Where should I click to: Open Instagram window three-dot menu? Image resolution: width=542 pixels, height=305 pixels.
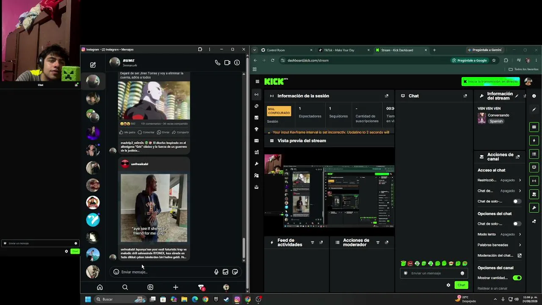[210, 50]
